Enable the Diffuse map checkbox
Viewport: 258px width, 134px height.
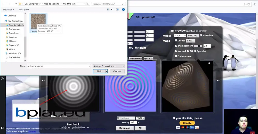[176, 40]
